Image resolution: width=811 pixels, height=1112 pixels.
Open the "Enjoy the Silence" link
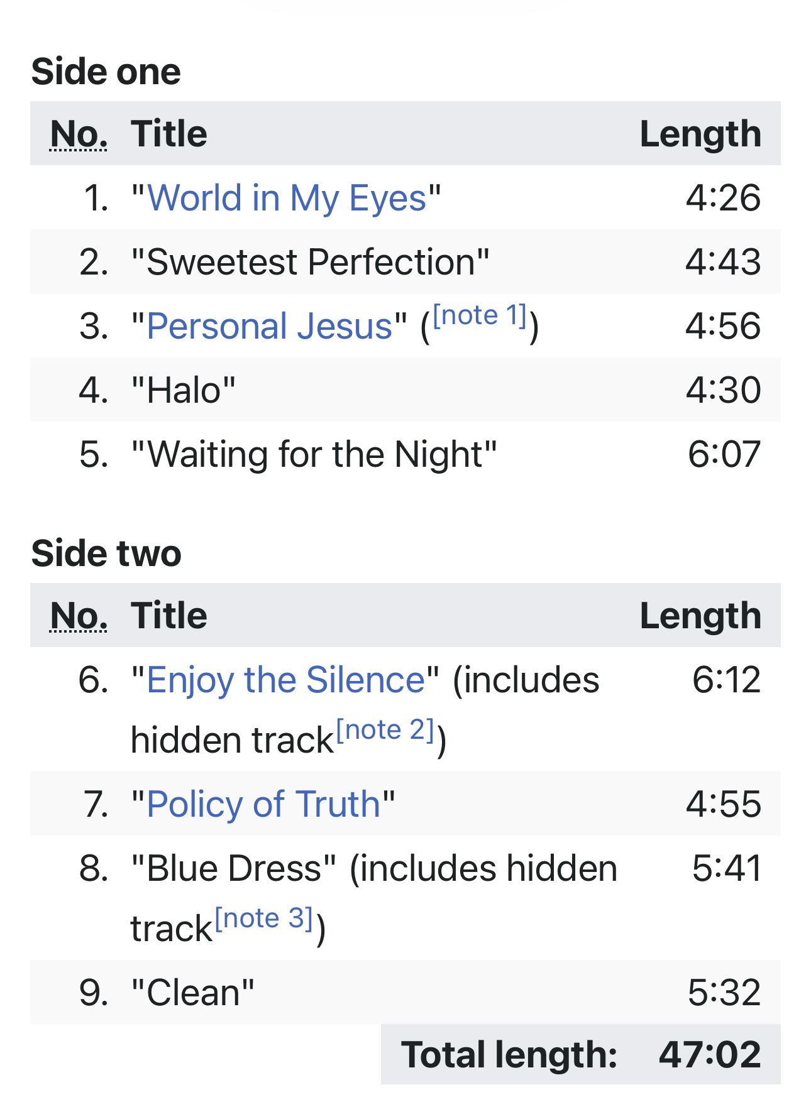pyautogui.click(x=285, y=680)
